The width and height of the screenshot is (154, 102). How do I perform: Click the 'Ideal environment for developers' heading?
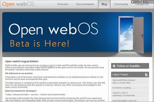point(21,91)
